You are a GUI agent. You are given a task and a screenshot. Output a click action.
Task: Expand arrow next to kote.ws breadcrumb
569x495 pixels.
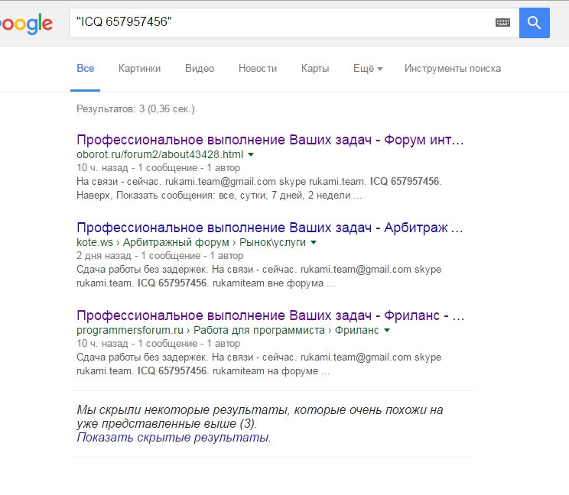[314, 242]
